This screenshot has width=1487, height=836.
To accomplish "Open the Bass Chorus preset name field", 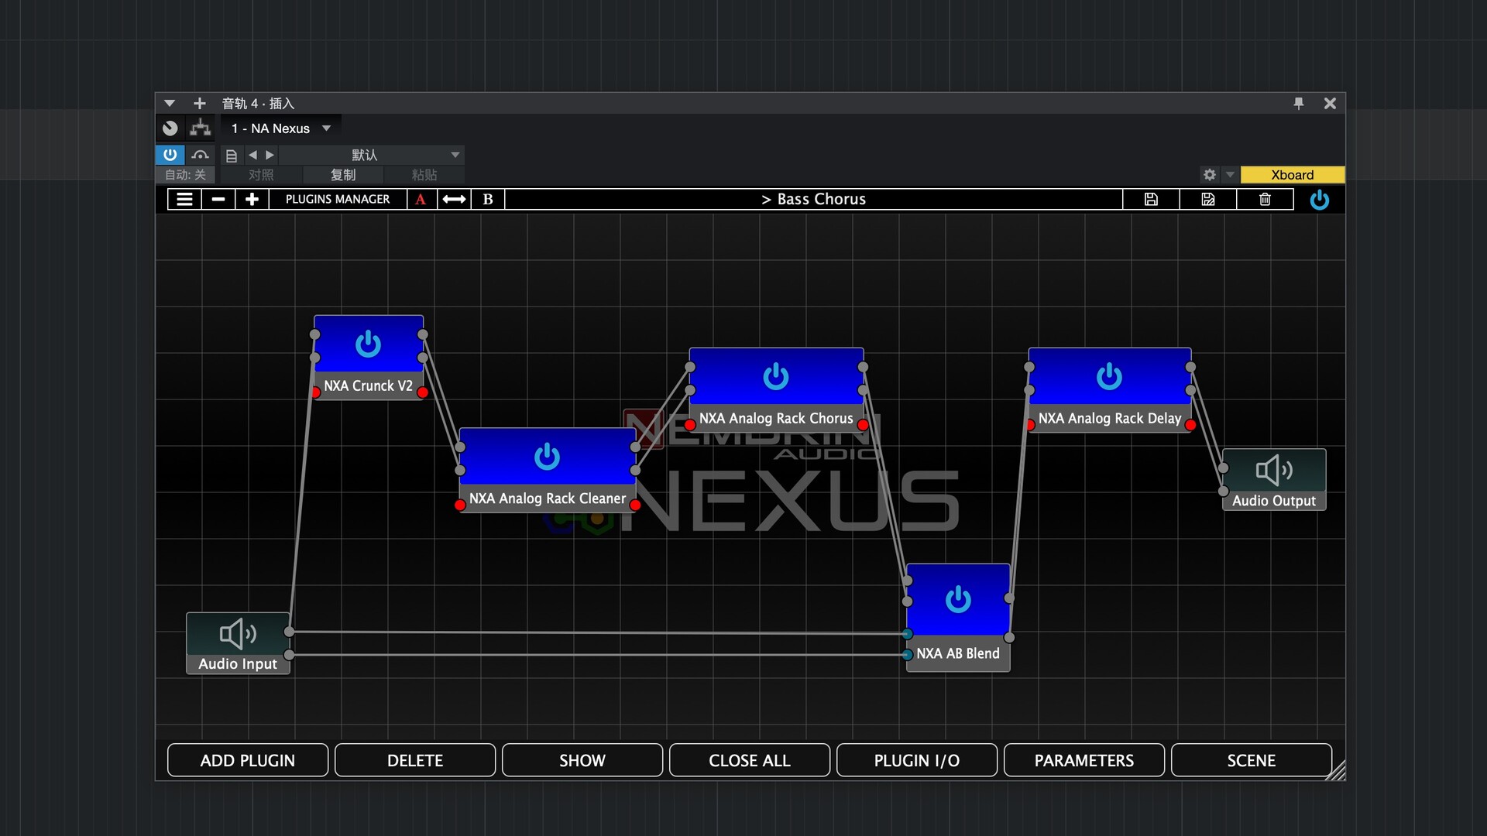I will click(x=813, y=199).
